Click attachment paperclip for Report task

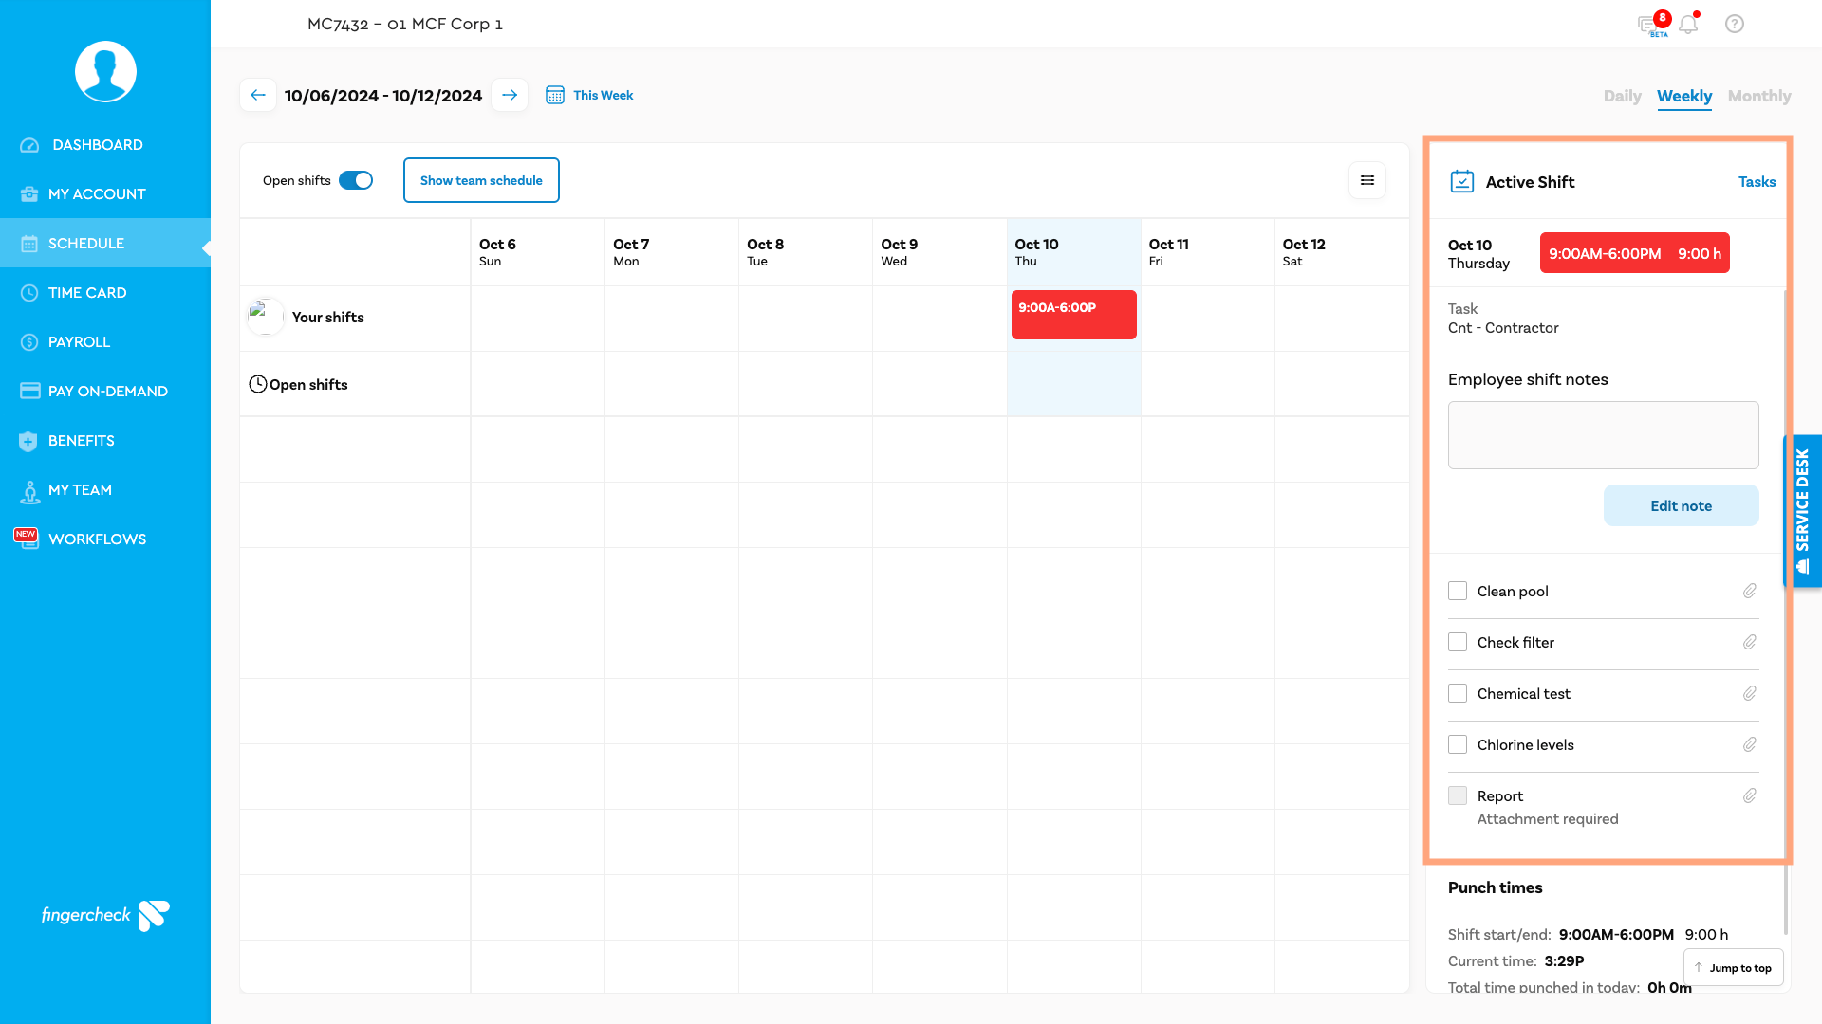[1749, 796]
